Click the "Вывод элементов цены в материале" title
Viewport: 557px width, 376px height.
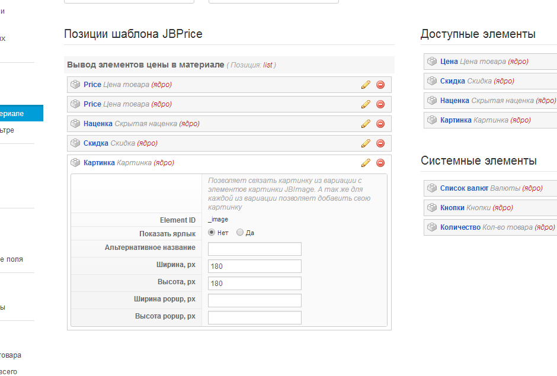point(146,65)
